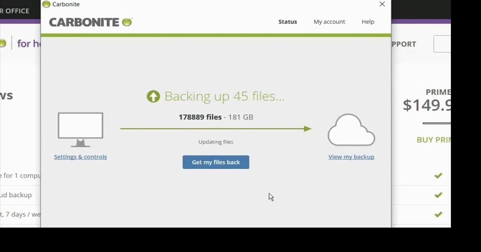Image resolution: width=481 pixels, height=252 pixels.
Task: Click Get my files back
Action: click(216, 162)
